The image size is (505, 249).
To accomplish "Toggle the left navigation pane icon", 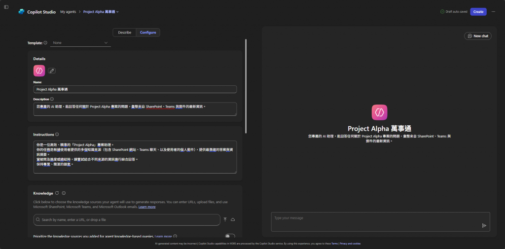I will point(6,7).
